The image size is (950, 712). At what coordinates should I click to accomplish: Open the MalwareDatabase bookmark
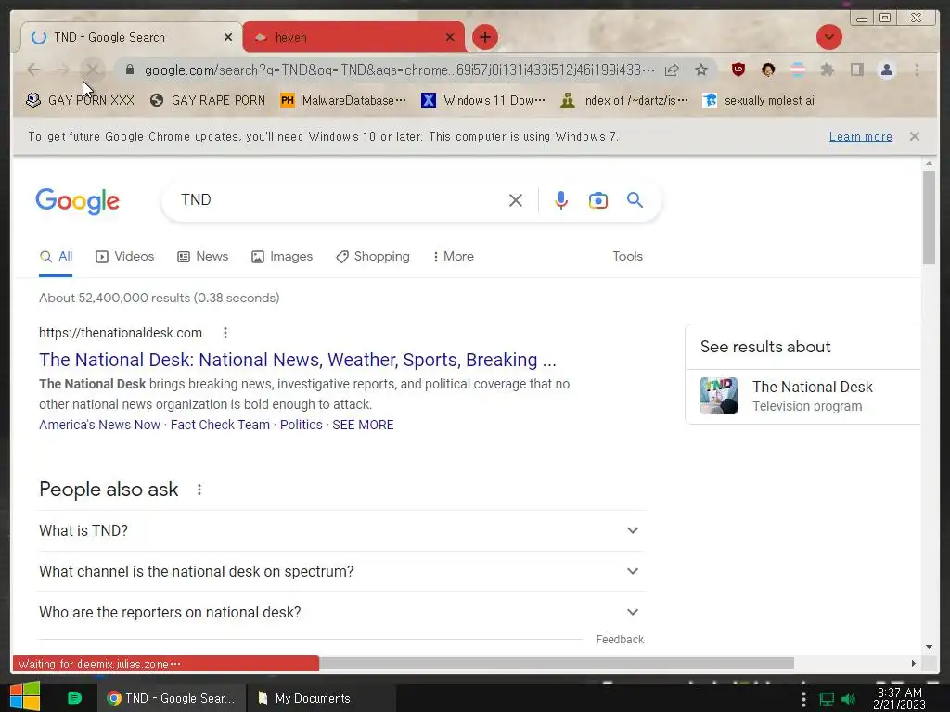tap(343, 100)
